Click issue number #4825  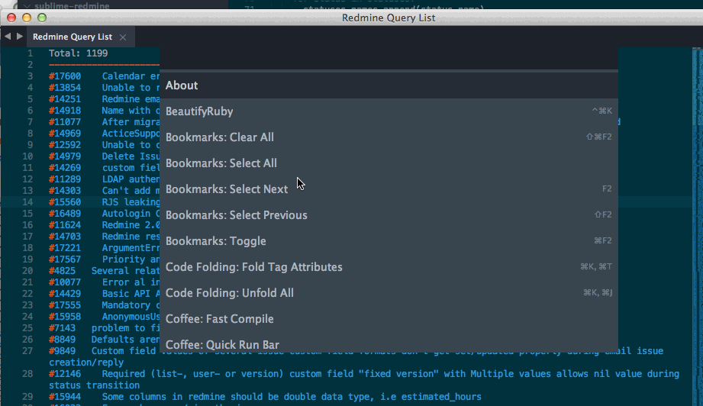point(63,271)
